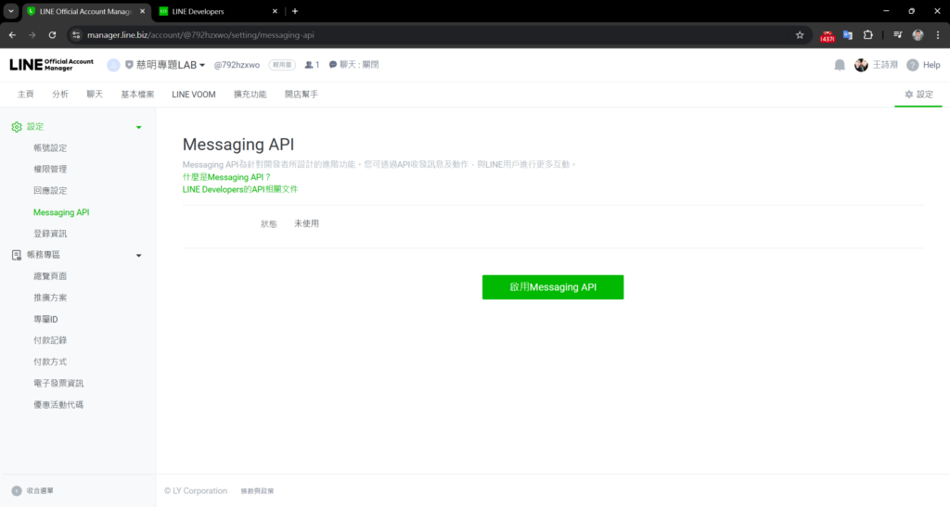Select 權限管理 in the sidebar
The image size is (950, 507).
click(x=50, y=169)
